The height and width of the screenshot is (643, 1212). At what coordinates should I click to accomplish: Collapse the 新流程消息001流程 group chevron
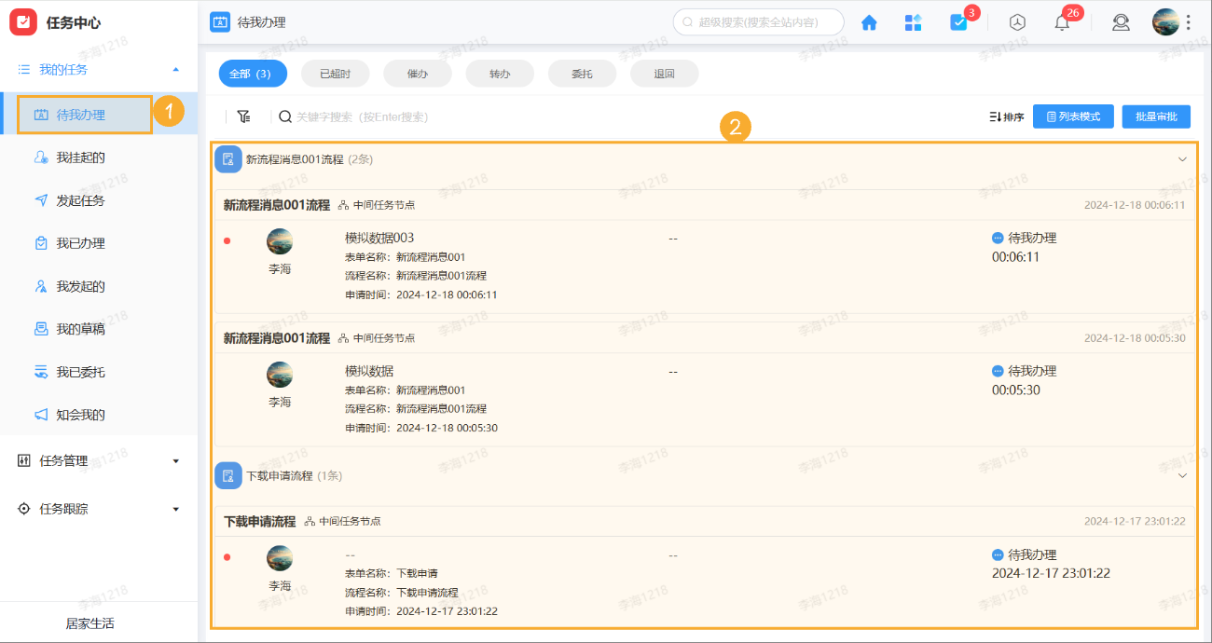(1180, 158)
